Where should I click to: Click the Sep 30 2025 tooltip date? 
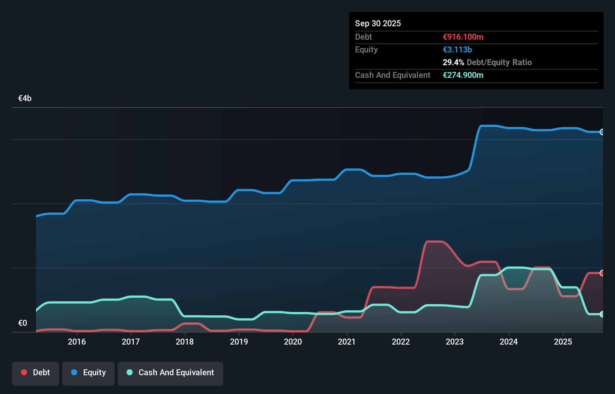tap(378, 23)
